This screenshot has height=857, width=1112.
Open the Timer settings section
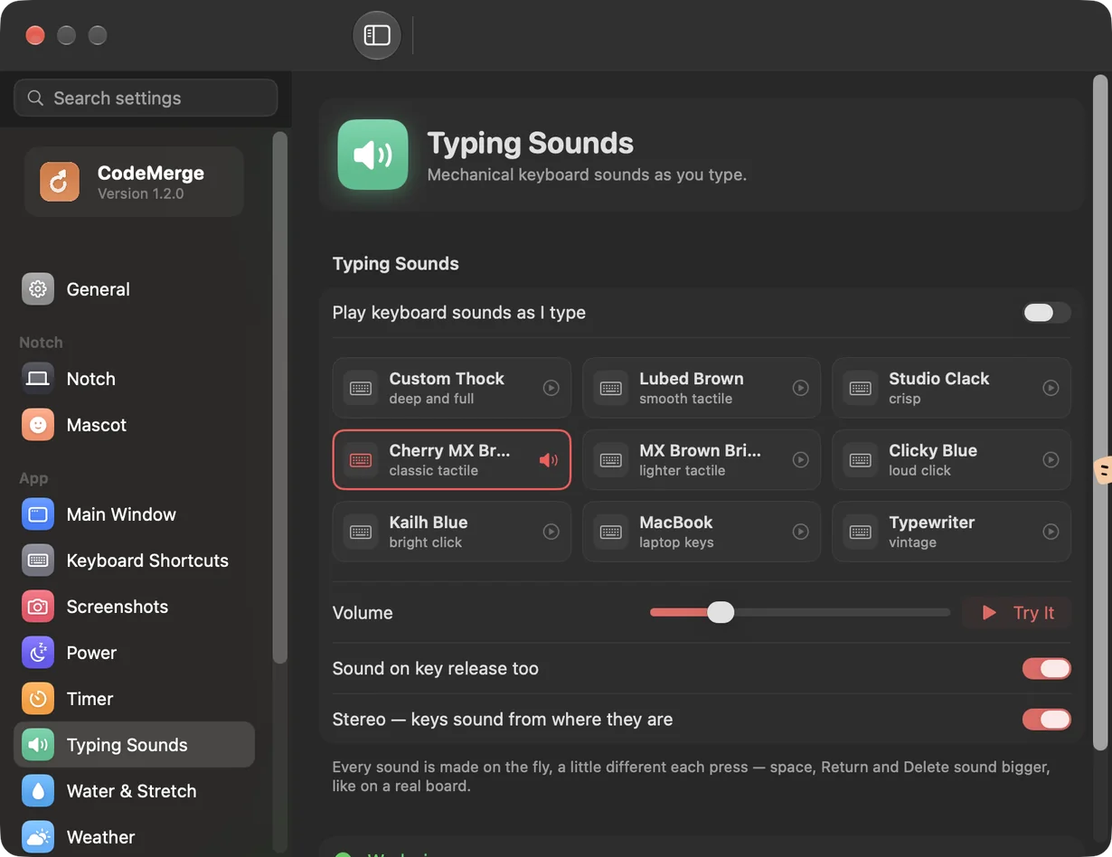click(134, 699)
